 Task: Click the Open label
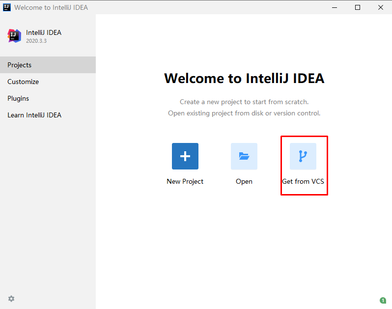(x=244, y=181)
